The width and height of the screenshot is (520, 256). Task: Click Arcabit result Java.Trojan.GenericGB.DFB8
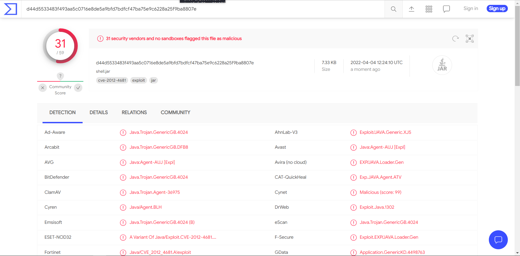(x=159, y=147)
